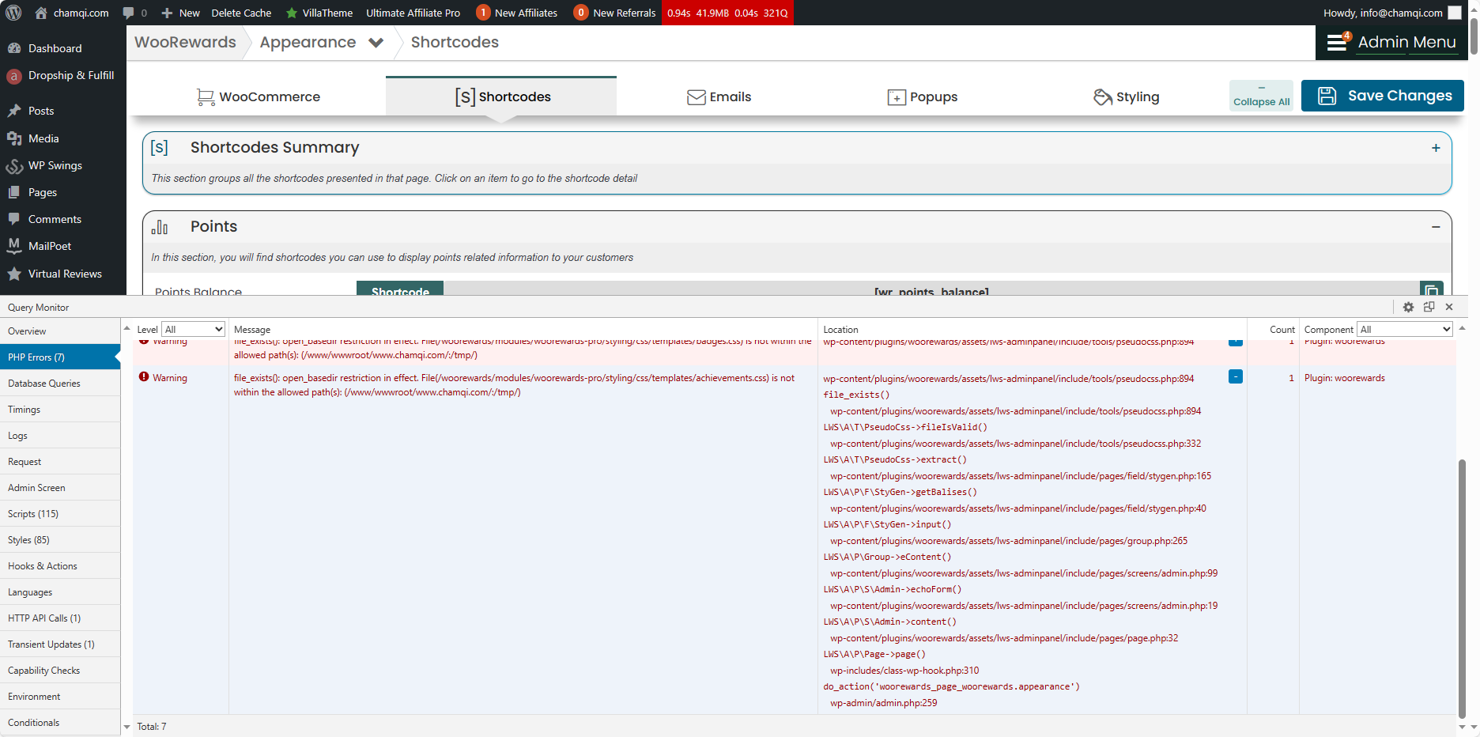Click pseudocss.php:332 stack trace link

pos(1016,444)
